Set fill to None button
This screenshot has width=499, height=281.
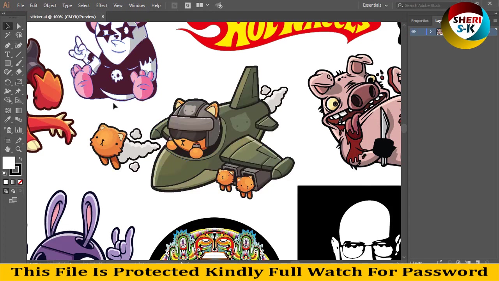point(20,182)
